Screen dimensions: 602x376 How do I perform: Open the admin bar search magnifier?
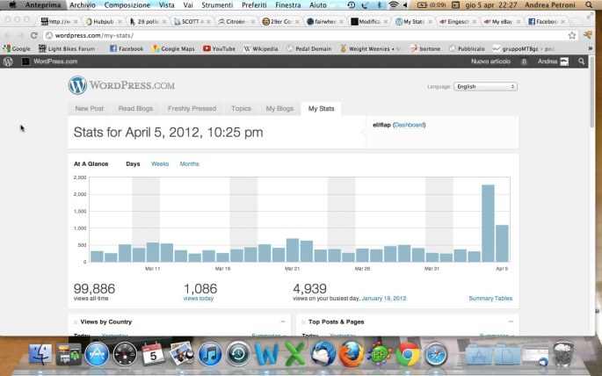pos(582,62)
